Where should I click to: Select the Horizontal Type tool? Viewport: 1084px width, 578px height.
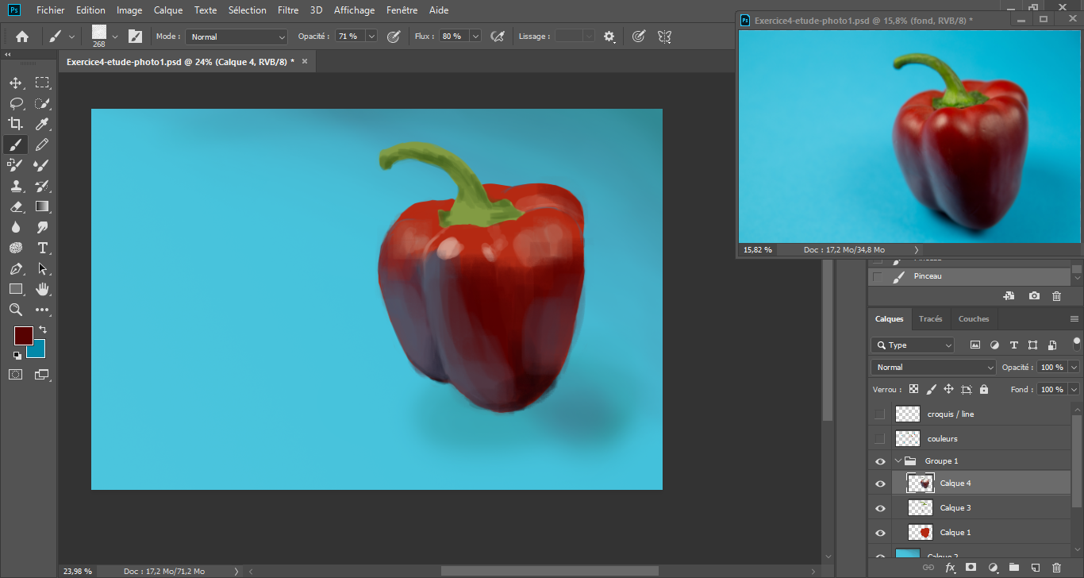pos(42,248)
